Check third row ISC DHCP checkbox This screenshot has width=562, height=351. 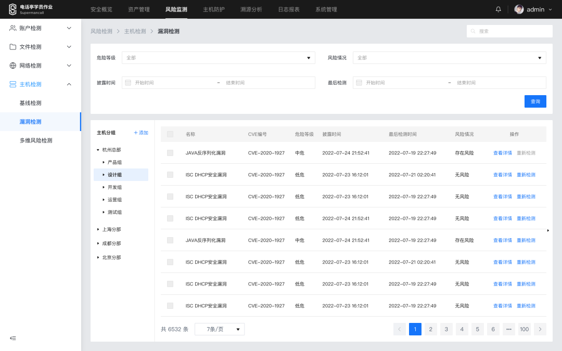170,197
